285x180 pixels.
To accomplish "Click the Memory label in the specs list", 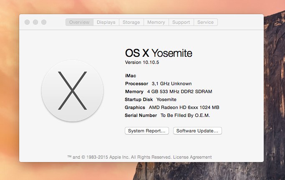I will pyautogui.click(x=134, y=91).
